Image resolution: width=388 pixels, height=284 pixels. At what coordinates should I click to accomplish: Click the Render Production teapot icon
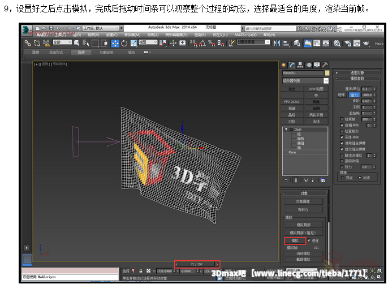pos(366,44)
